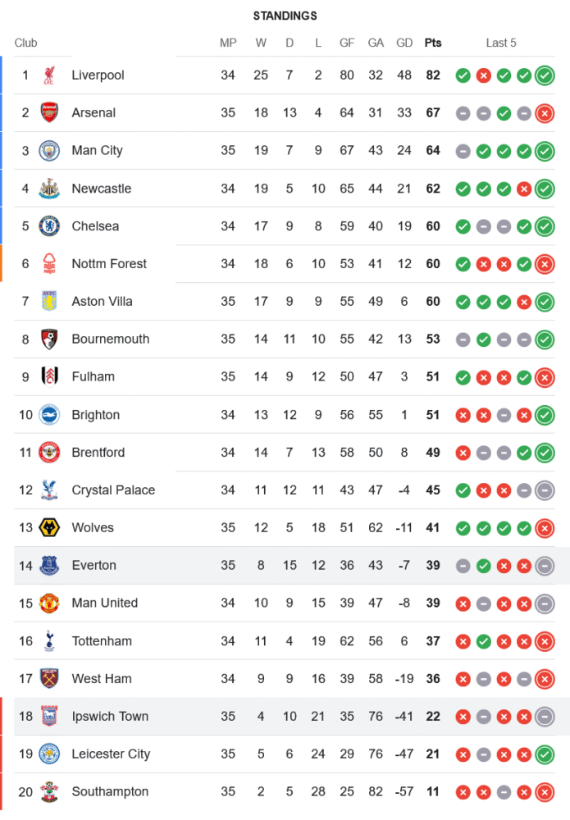This screenshot has height=820, width=570.
Task: Click Everton's most recent draw indicator
Action: 544,566
